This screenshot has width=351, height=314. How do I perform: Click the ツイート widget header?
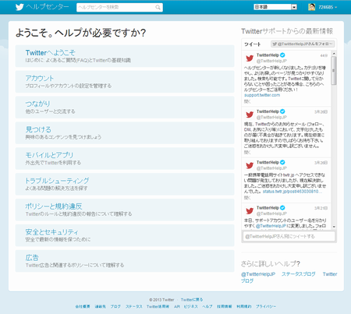click(x=252, y=44)
